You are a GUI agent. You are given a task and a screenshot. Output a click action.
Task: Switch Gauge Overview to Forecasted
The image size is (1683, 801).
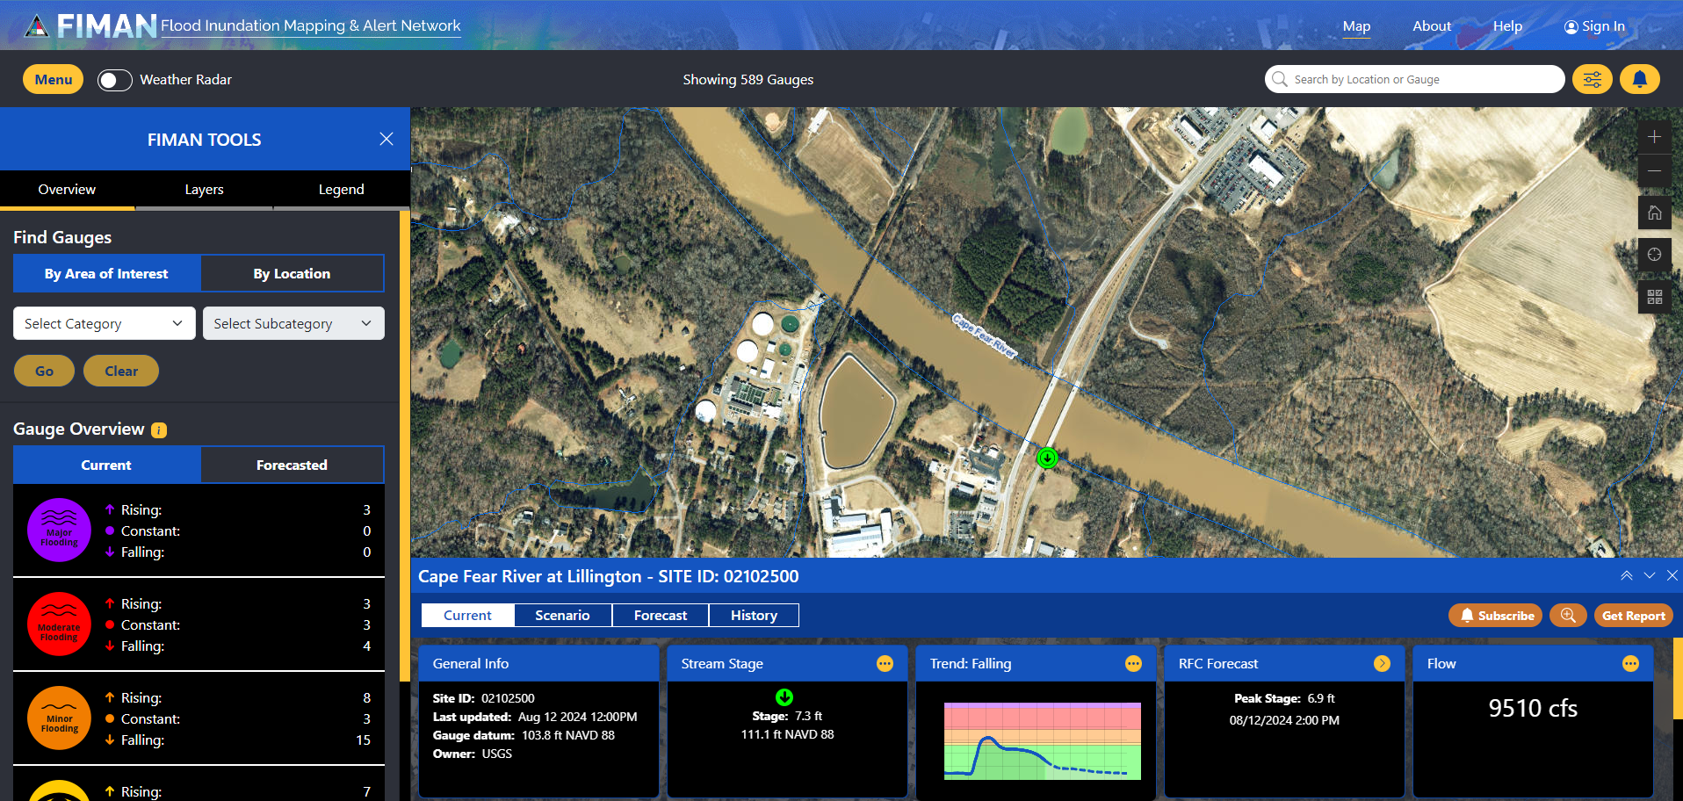click(x=292, y=465)
